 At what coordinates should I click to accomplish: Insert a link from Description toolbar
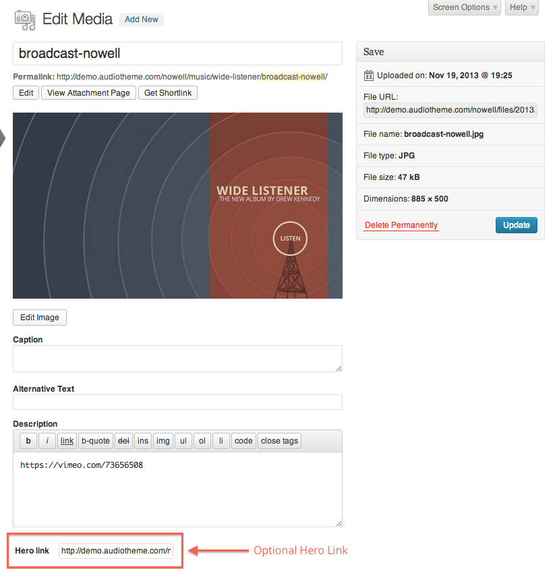click(x=67, y=441)
